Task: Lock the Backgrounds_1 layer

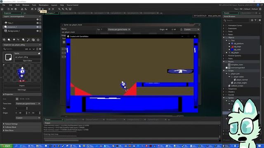Action: click(40, 31)
